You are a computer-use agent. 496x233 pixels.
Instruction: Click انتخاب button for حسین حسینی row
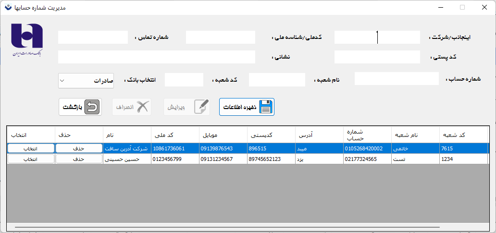click(31, 159)
